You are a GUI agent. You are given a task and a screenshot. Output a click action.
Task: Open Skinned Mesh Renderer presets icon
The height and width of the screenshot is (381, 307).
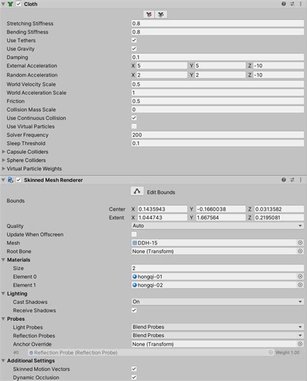click(292, 180)
